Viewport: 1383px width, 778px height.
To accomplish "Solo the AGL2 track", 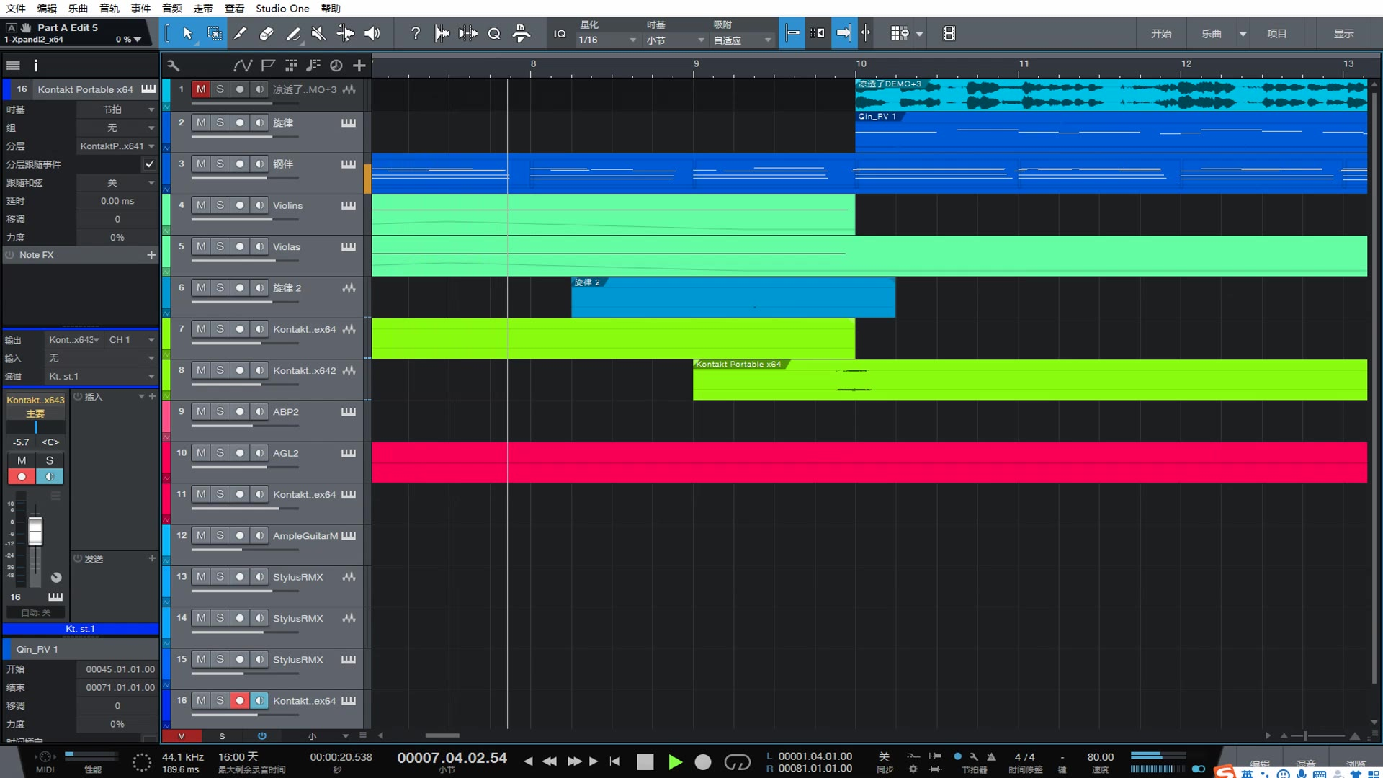I will click(x=220, y=453).
